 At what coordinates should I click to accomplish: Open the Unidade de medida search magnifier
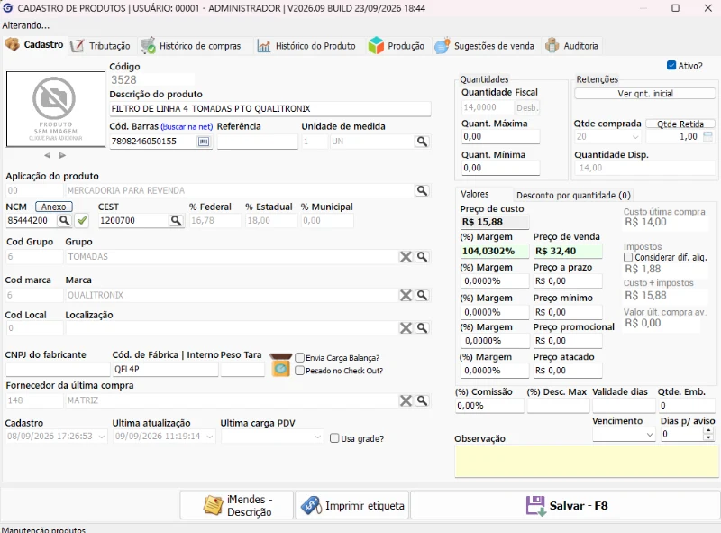422,142
